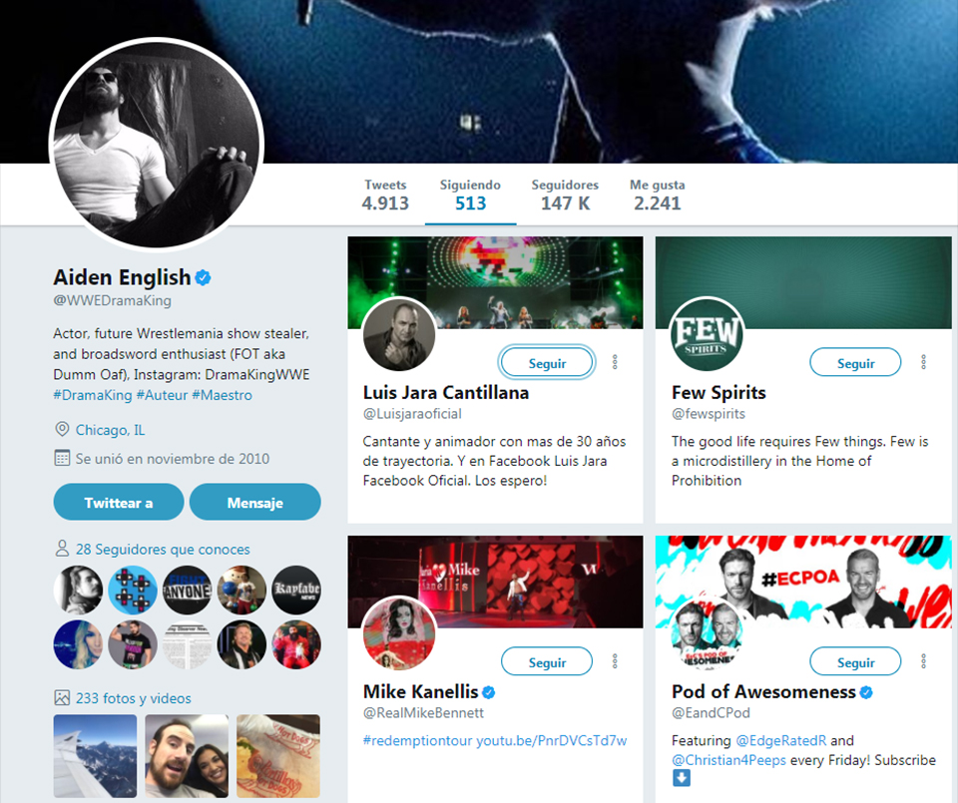Click Aiden English's verified badge icon

tap(204, 278)
